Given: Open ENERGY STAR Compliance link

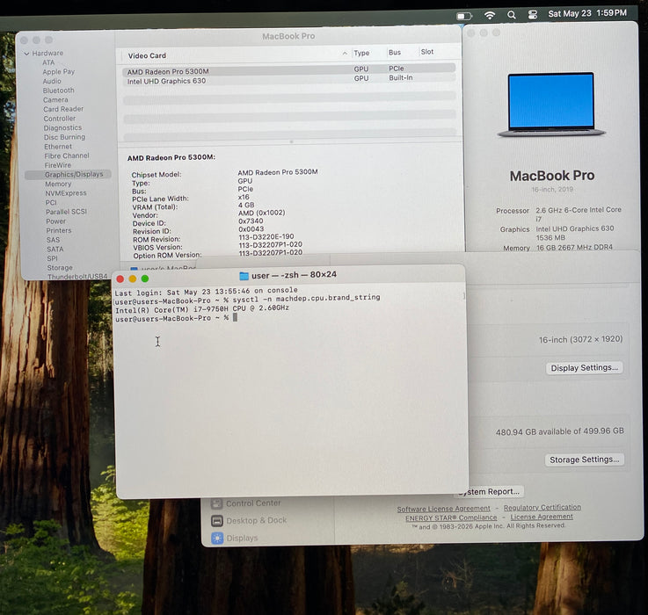Looking at the screenshot, I should (451, 518).
